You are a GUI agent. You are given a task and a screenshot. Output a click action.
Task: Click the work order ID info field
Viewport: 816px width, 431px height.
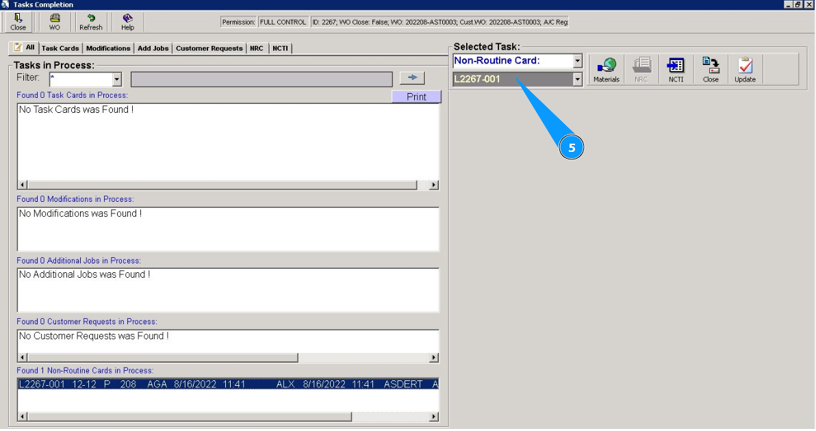[x=439, y=22]
